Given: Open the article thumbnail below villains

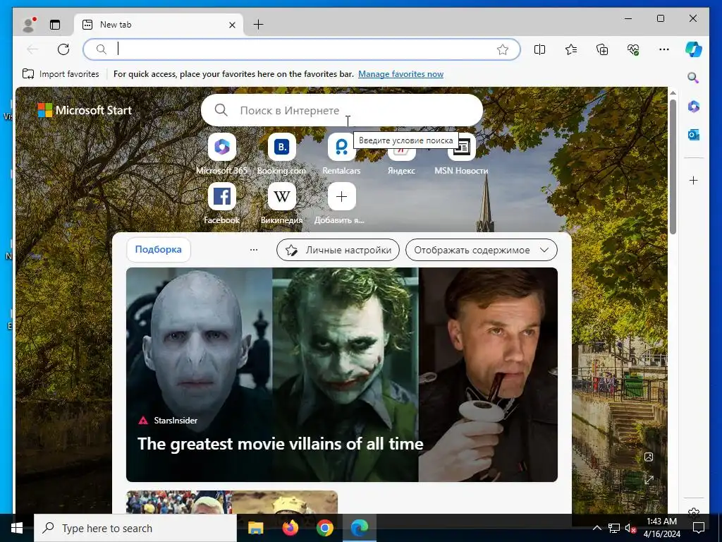Looking at the screenshot, I should pyautogui.click(x=232, y=502).
